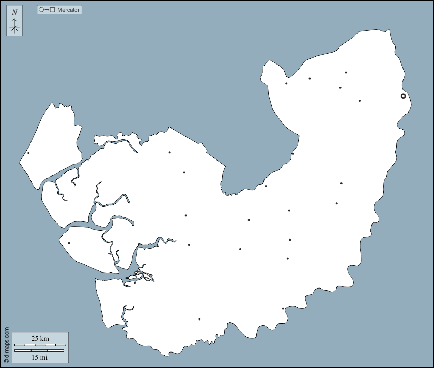Click the open circle capital marker

[x=404, y=96]
